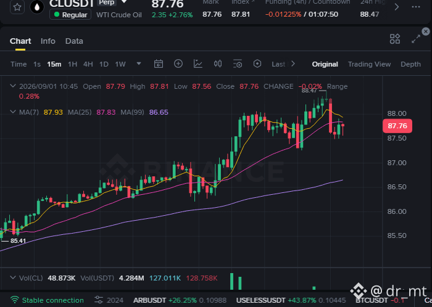
Task: Open the grid layout widgets icon
Action: 395,39
